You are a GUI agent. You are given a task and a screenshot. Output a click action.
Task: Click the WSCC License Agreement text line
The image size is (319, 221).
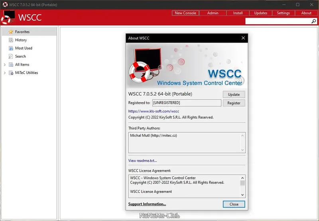point(151,192)
